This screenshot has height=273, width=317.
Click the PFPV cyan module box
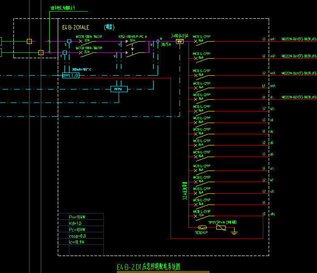pos(119,89)
